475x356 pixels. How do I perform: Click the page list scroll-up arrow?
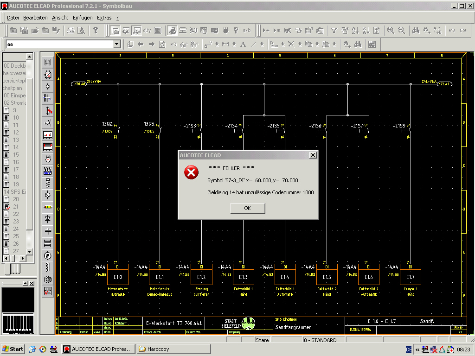[x=29, y=56]
